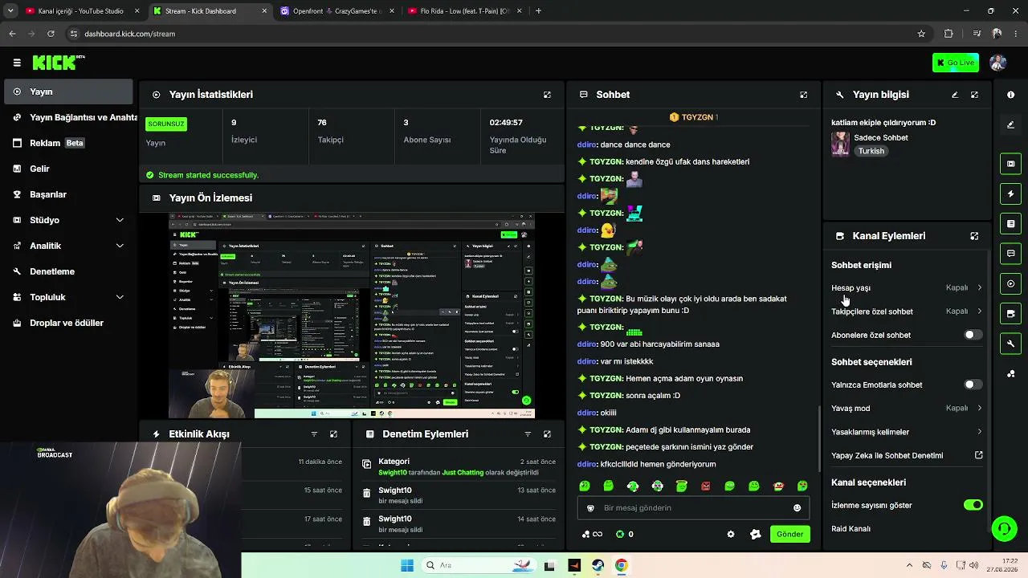The height and width of the screenshot is (578, 1028).
Task: Expand the Denetim Eylemleri panel to fullscreen
Action: pyautogui.click(x=547, y=434)
